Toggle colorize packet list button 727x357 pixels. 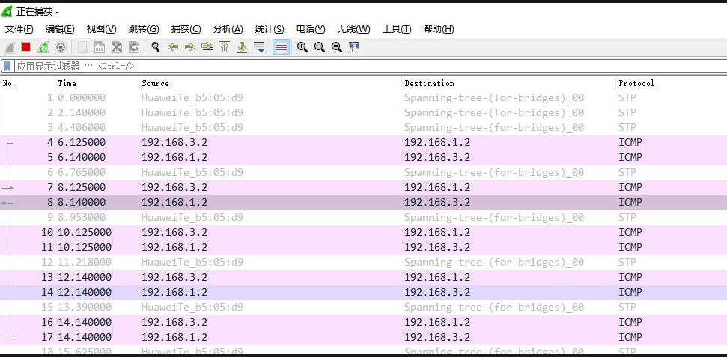(x=282, y=47)
